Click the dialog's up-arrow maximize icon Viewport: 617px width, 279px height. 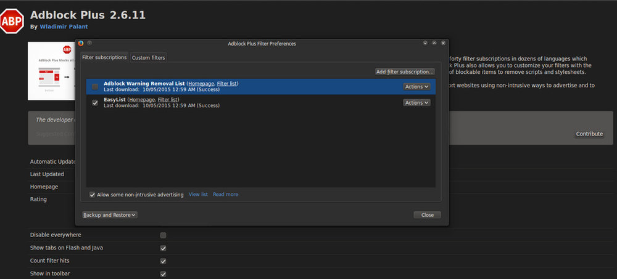click(x=434, y=43)
